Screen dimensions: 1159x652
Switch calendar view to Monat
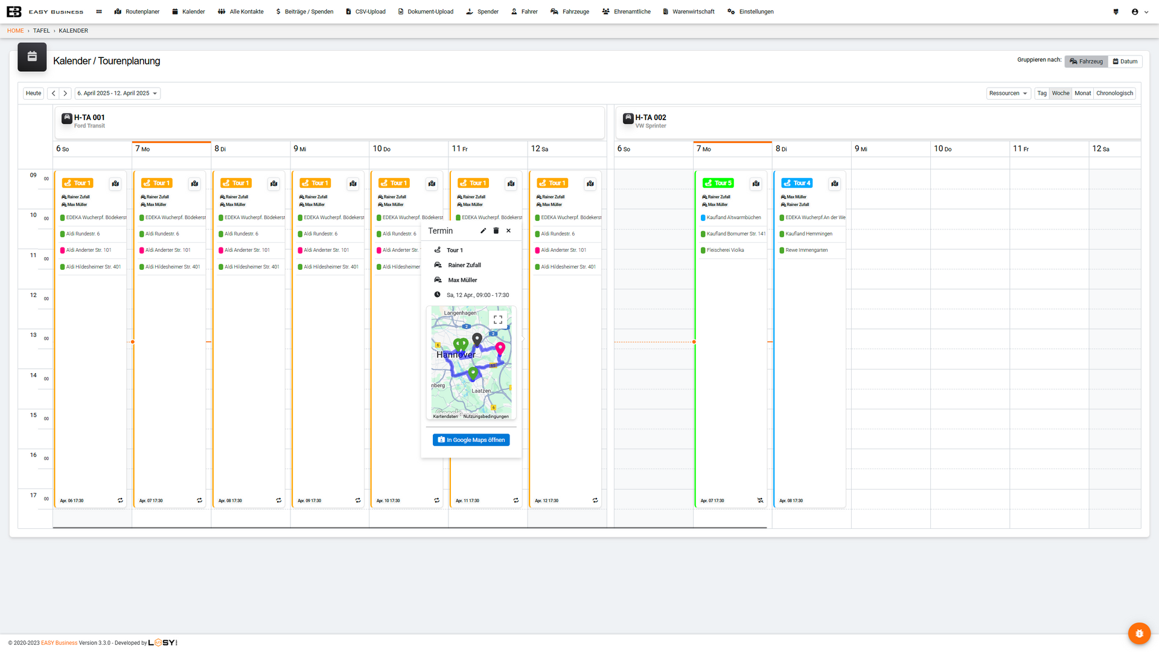tap(1082, 94)
